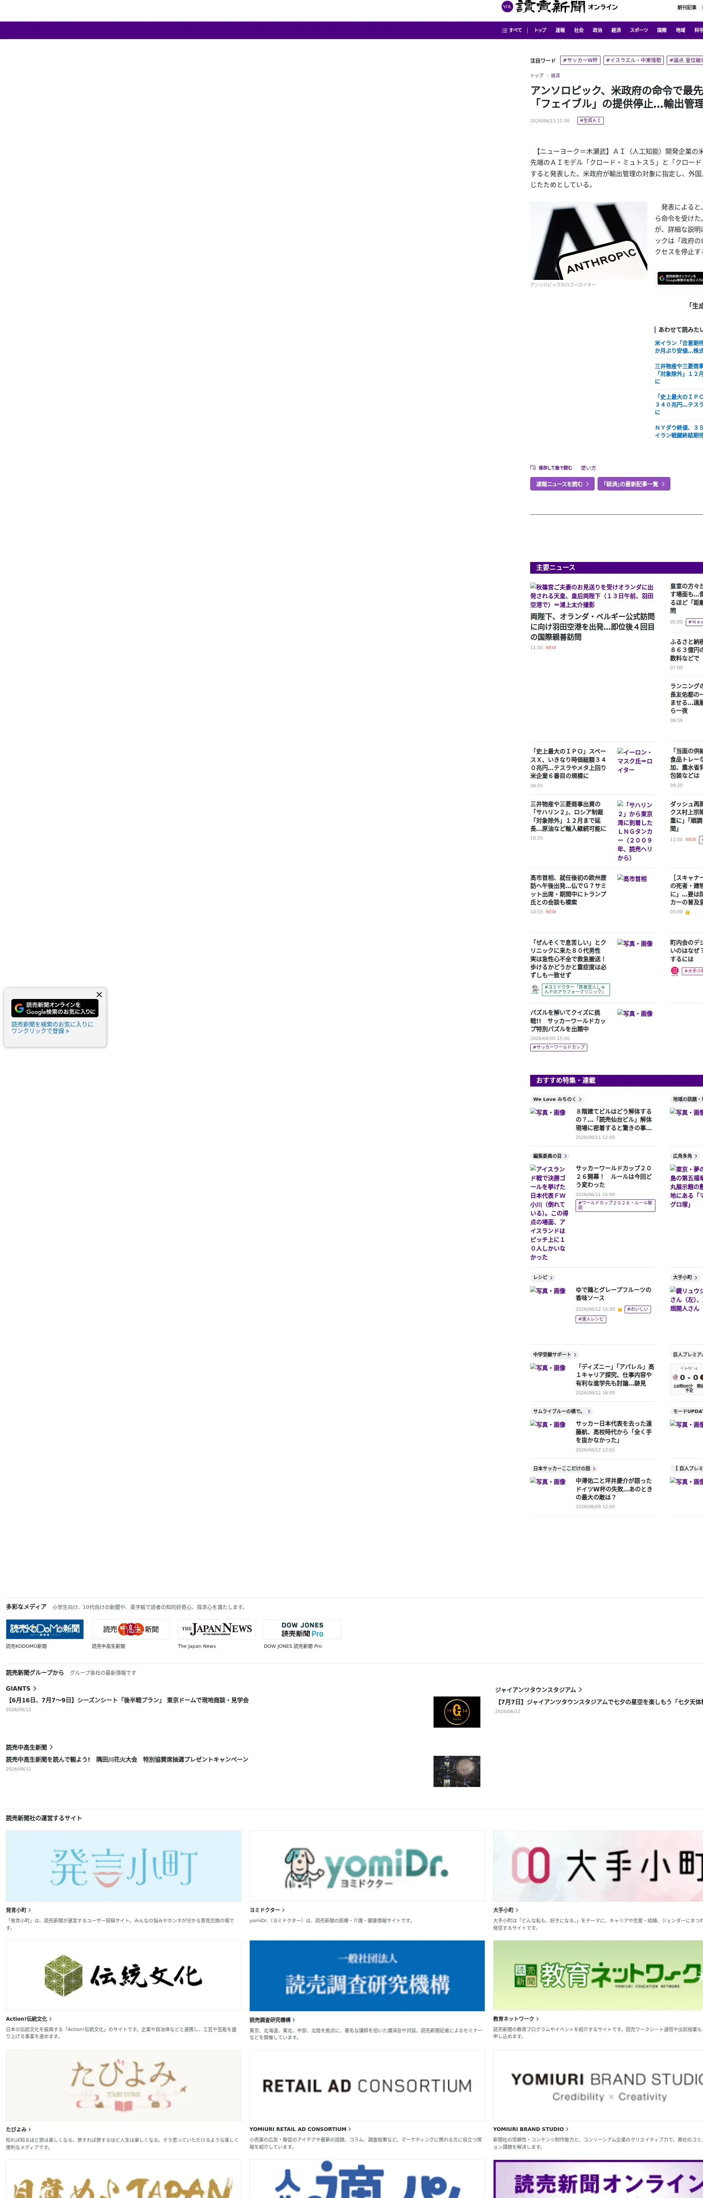The width and height of the screenshot is (703, 2198).
Task: Open the 使い方 link
Action: click(x=589, y=467)
